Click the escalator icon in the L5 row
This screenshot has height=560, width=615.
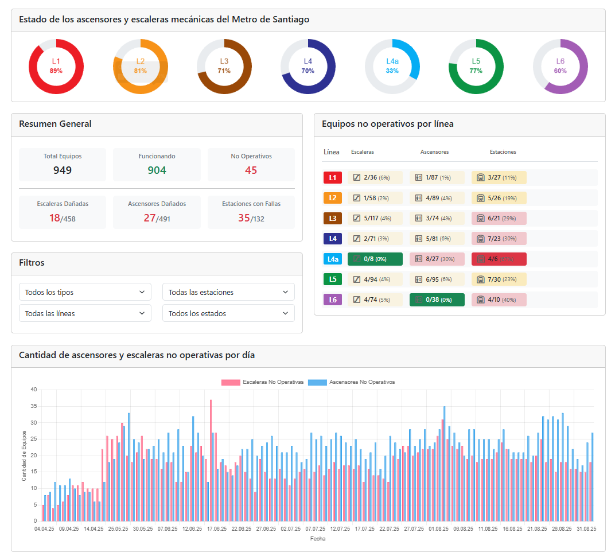(356, 279)
